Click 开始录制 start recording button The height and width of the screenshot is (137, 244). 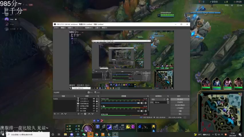(x=180, y=102)
